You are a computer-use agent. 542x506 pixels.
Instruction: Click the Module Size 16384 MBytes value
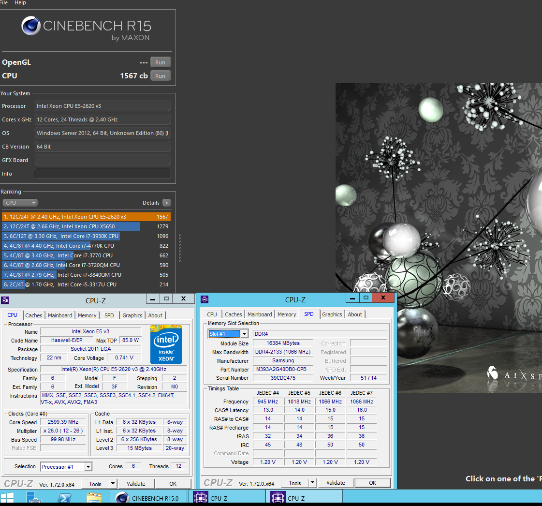point(283,343)
